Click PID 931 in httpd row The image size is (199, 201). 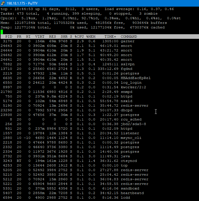point(9,129)
